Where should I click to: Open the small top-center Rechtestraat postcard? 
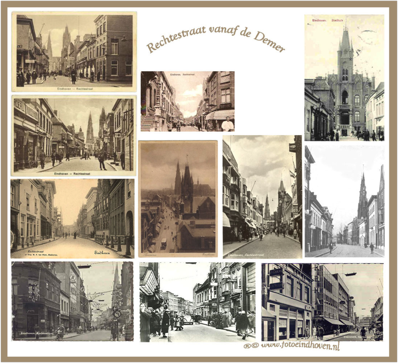pyautogui.click(x=187, y=101)
